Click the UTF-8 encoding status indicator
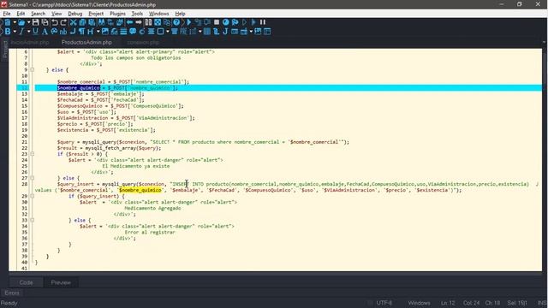The image size is (548, 308). pos(384,303)
